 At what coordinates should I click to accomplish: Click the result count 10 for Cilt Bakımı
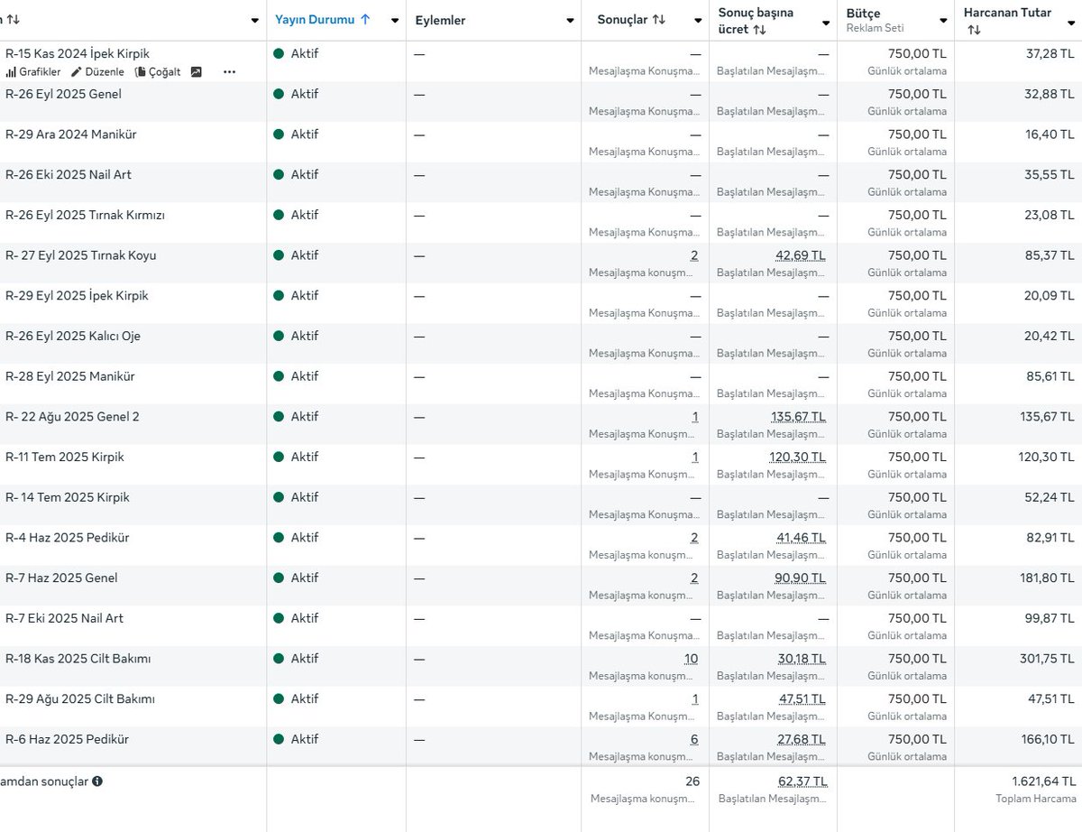[691, 659]
